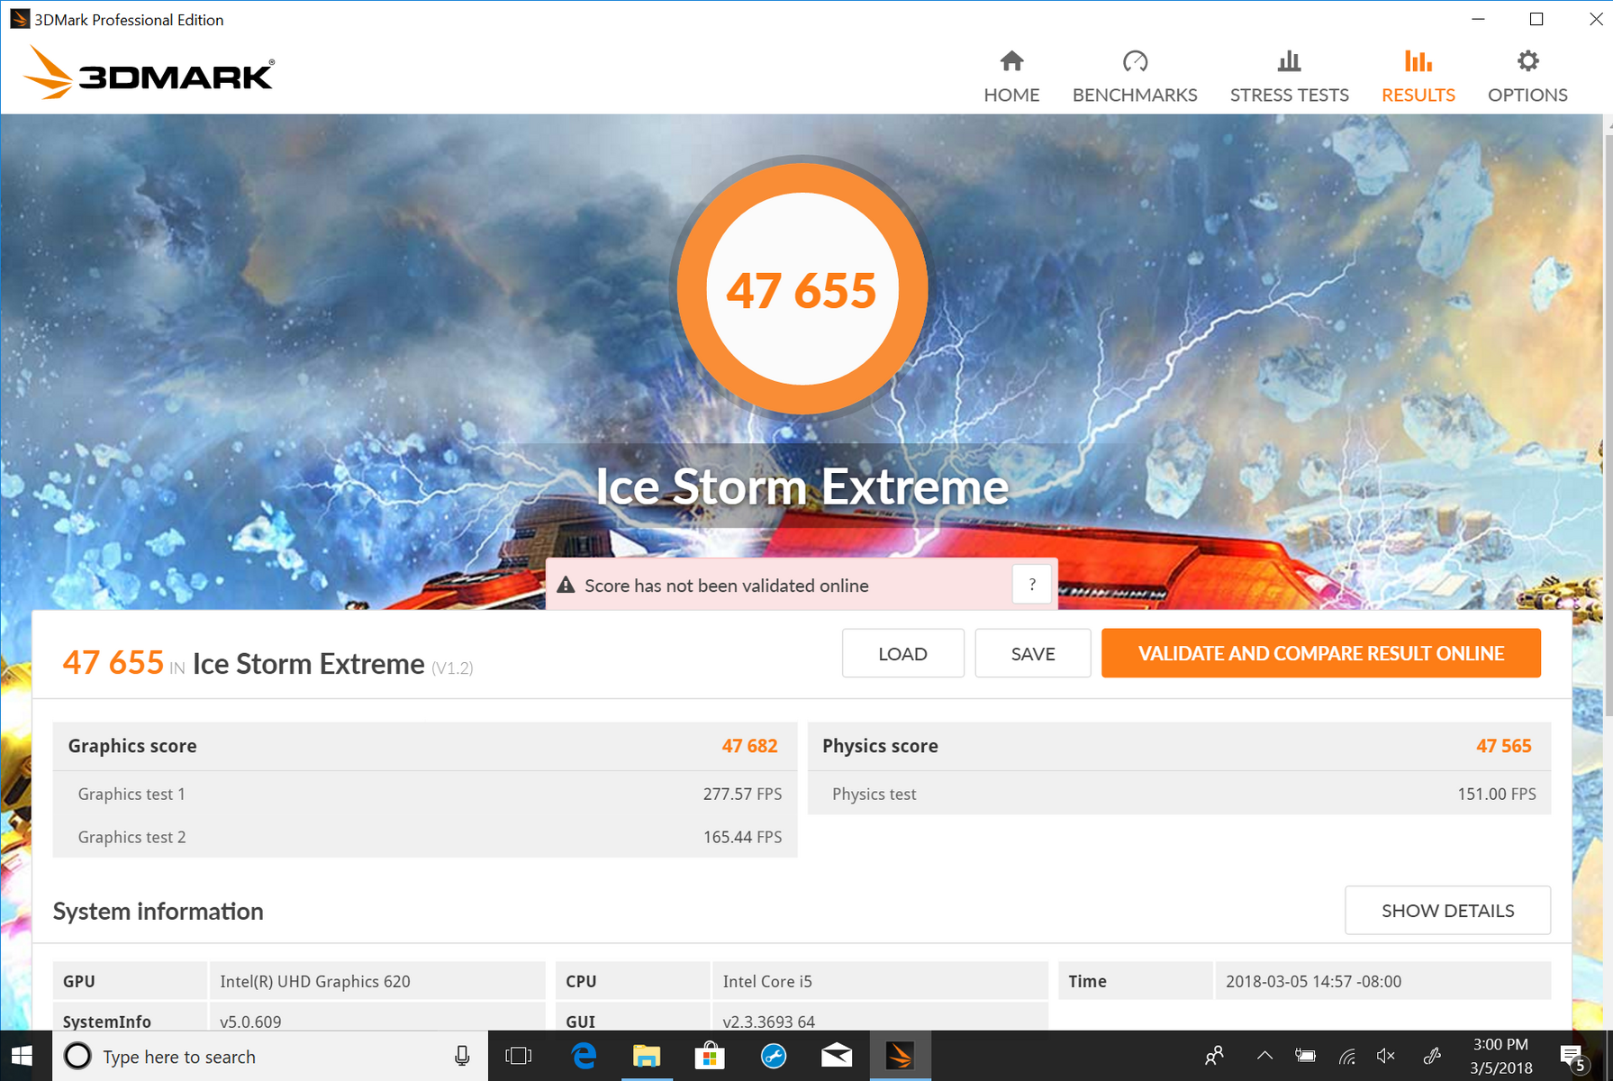Open Options via the gear icon
1613x1081 pixels.
tap(1527, 61)
